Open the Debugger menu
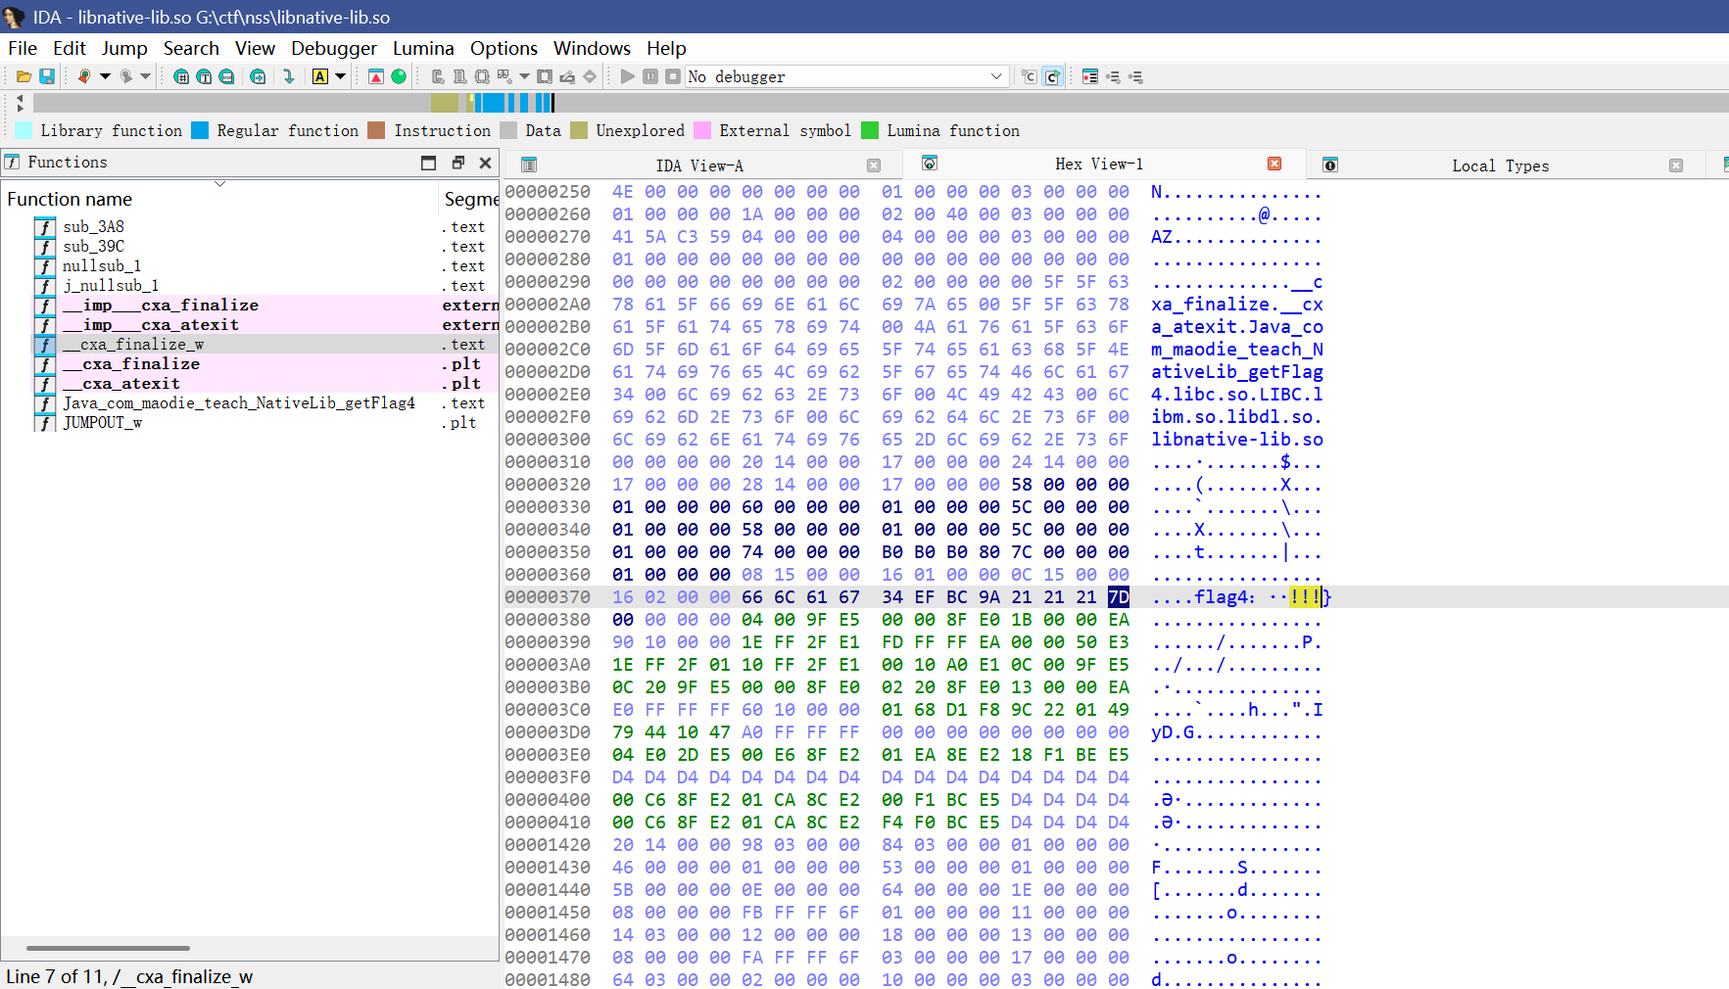 click(x=333, y=48)
